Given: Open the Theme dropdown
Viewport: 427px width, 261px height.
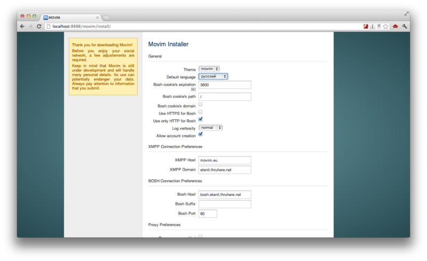Looking at the screenshot, I should click(x=209, y=69).
